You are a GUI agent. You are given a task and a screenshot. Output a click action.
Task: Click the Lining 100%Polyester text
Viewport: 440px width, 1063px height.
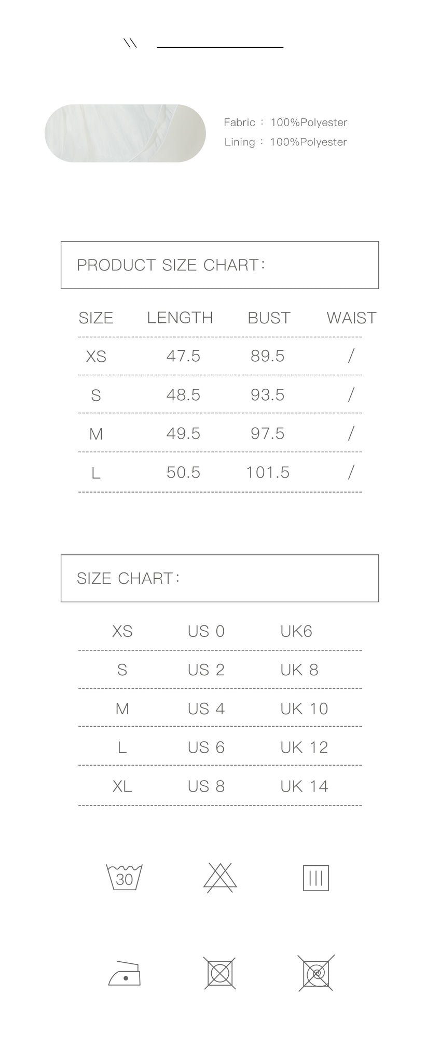(x=285, y=142)
